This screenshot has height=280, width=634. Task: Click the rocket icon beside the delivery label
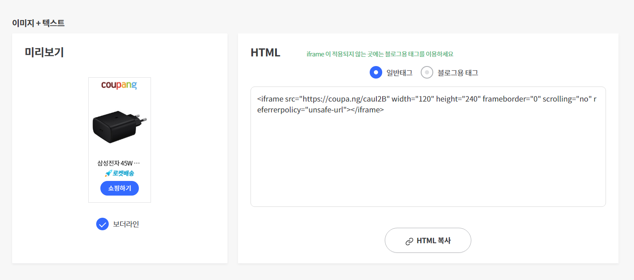[x=108, y=173]
